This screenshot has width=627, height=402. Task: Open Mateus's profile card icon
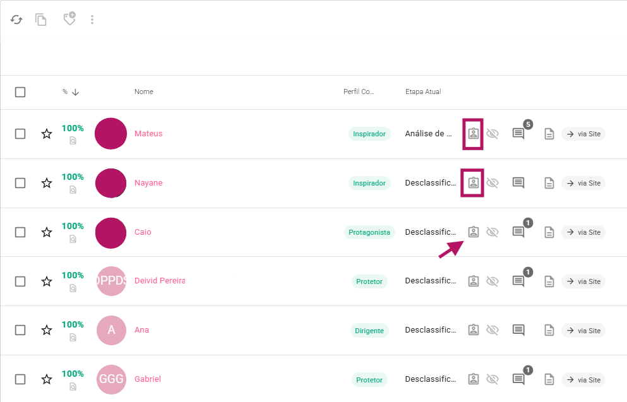coord(473,134)
